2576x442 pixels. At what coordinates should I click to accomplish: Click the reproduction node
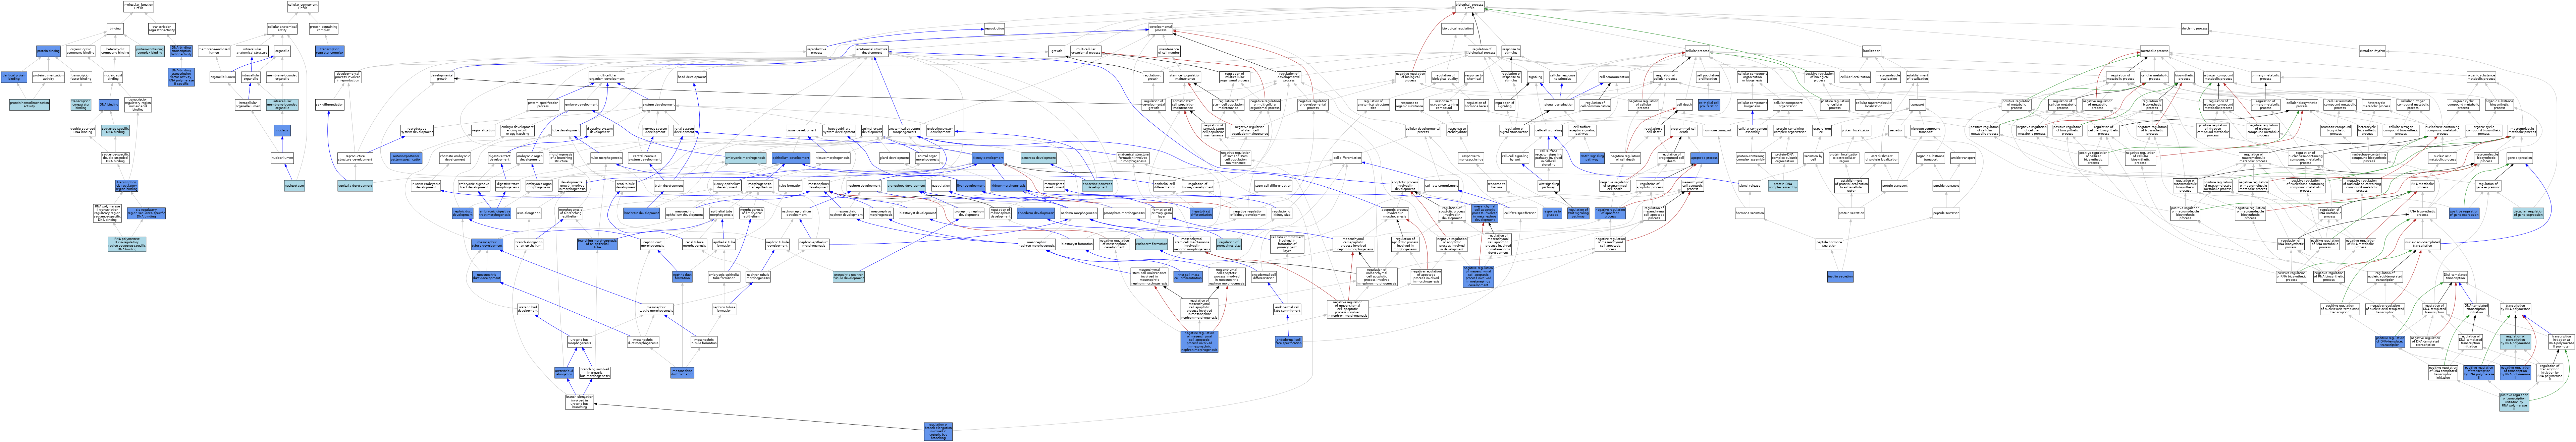(x=994, y=28)
